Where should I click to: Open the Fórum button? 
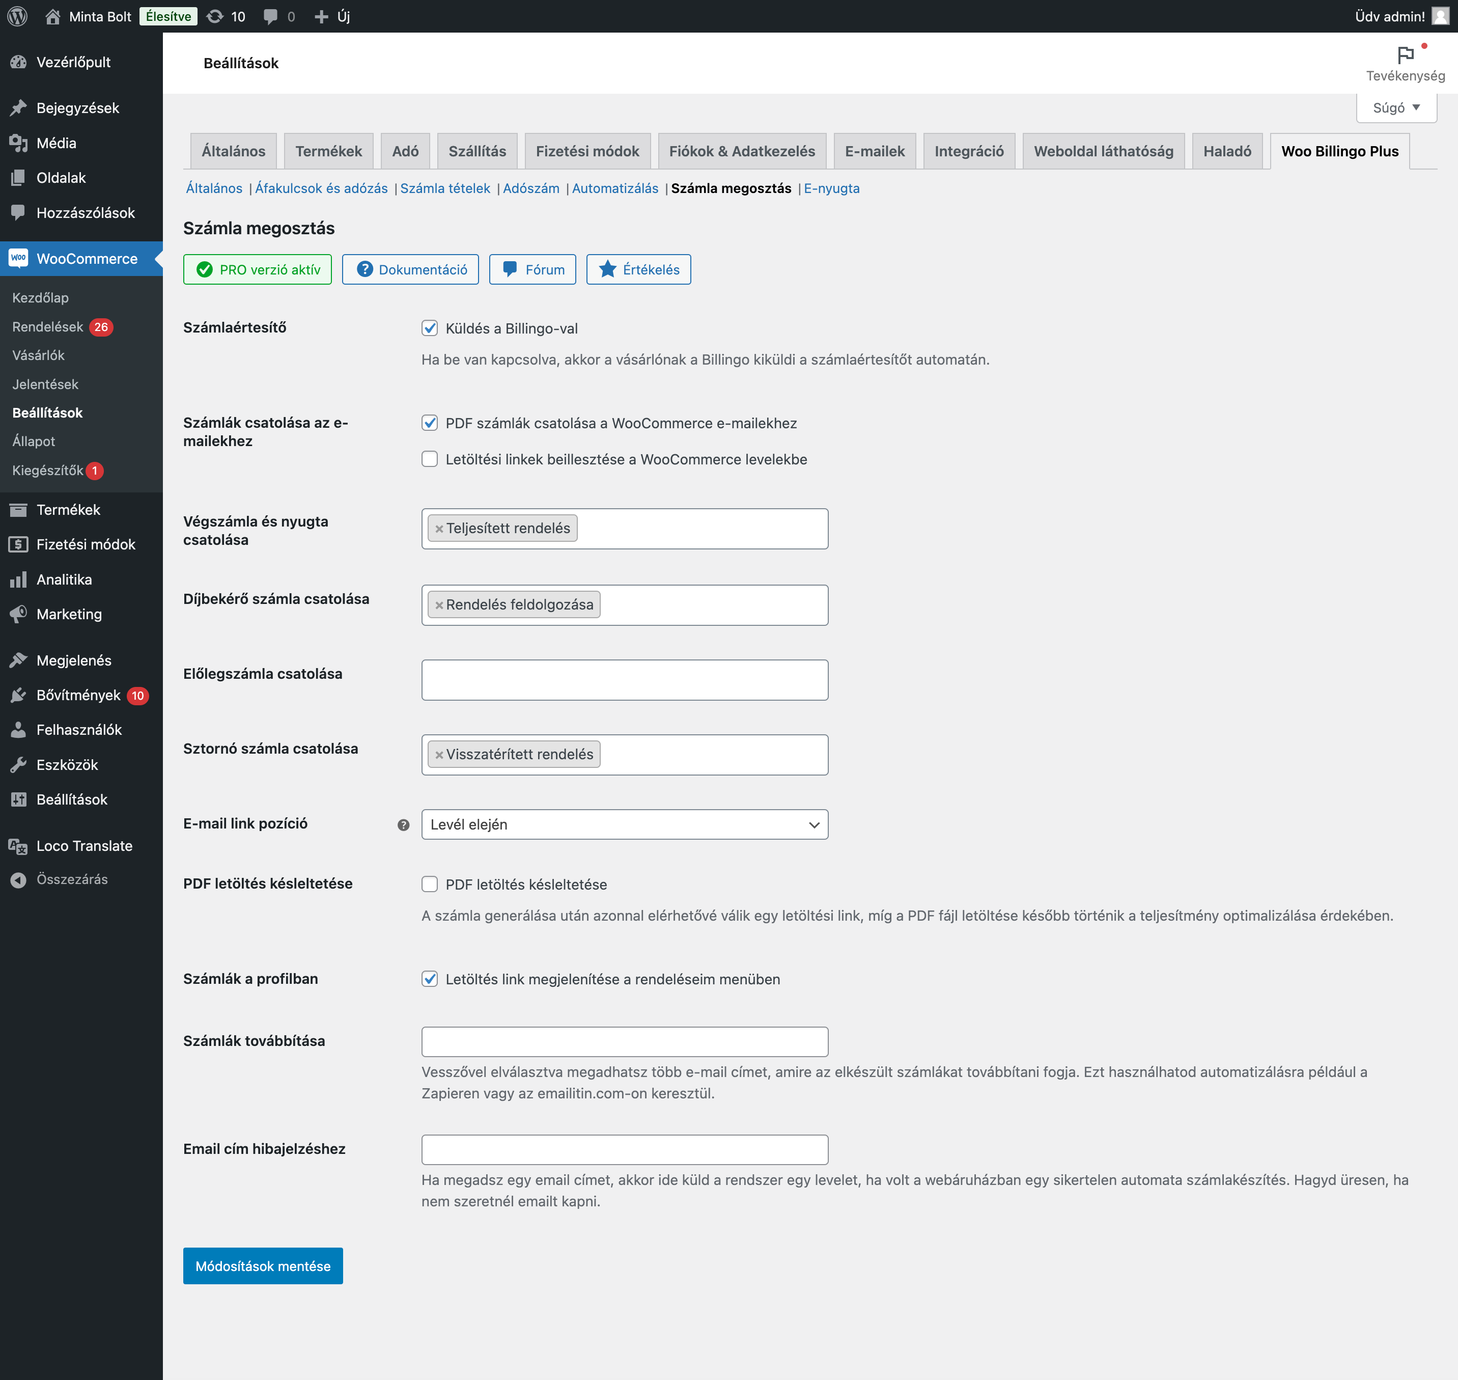click(532, 269)
